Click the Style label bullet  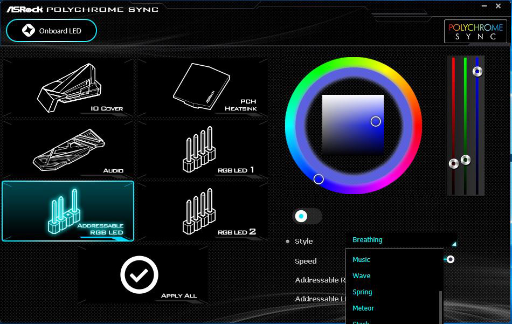288,242
